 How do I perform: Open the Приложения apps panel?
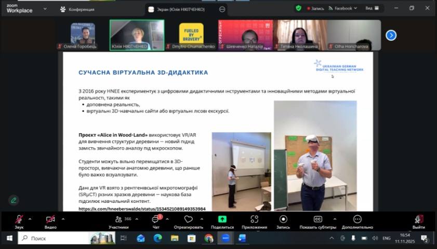(254, 219)
